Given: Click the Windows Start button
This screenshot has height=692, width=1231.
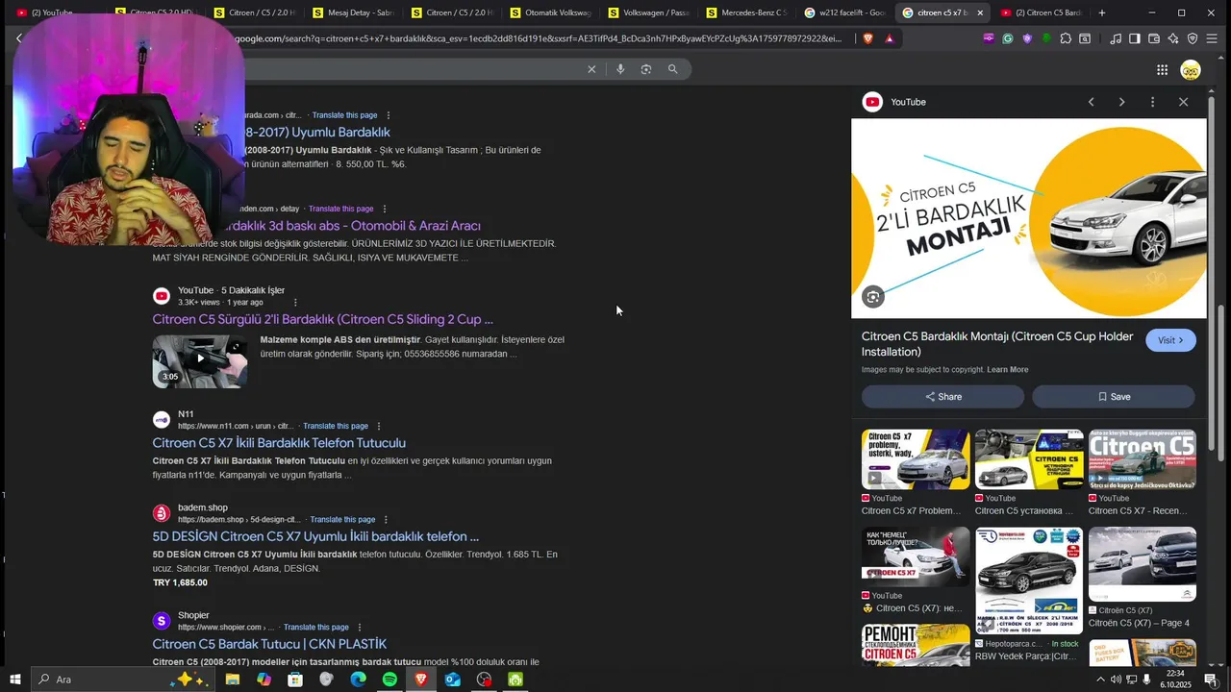Looking at the screenshot, I should click(x=15, y=680).
